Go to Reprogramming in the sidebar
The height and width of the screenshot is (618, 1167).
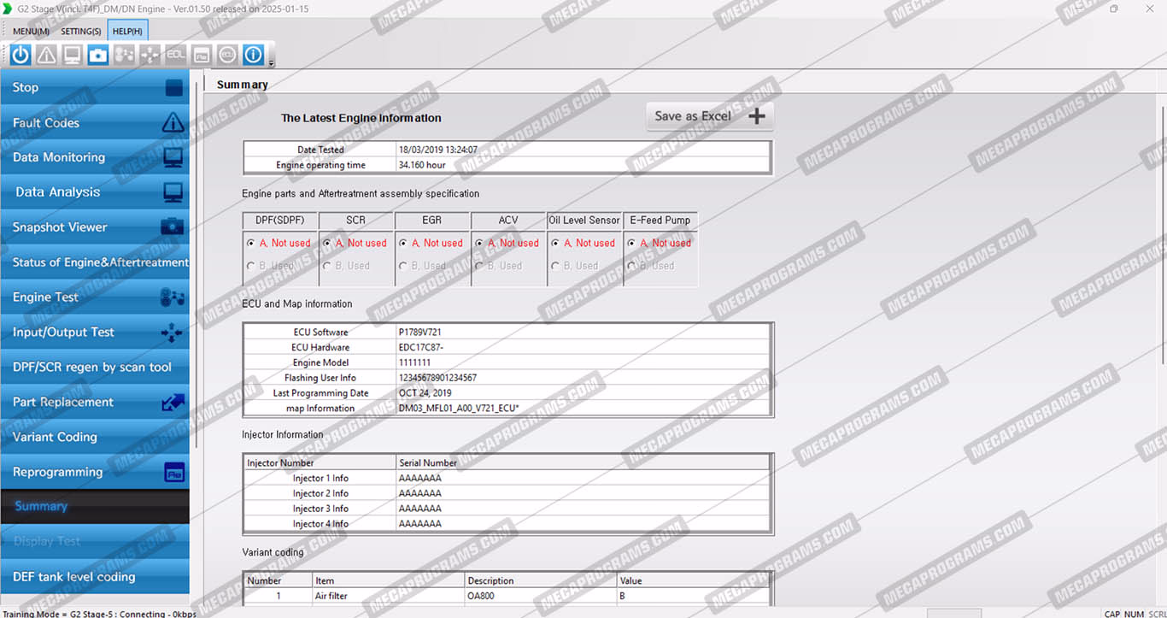tap(94, 472)
